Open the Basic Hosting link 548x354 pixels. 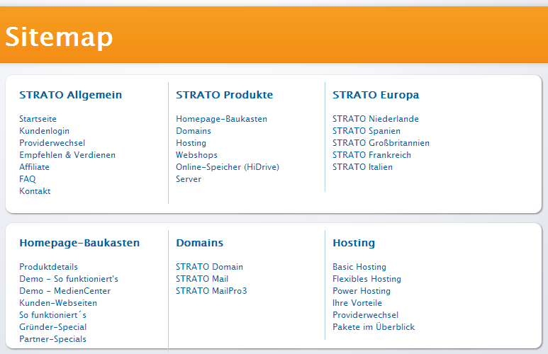pyautogui.click(x=359, y=267)
